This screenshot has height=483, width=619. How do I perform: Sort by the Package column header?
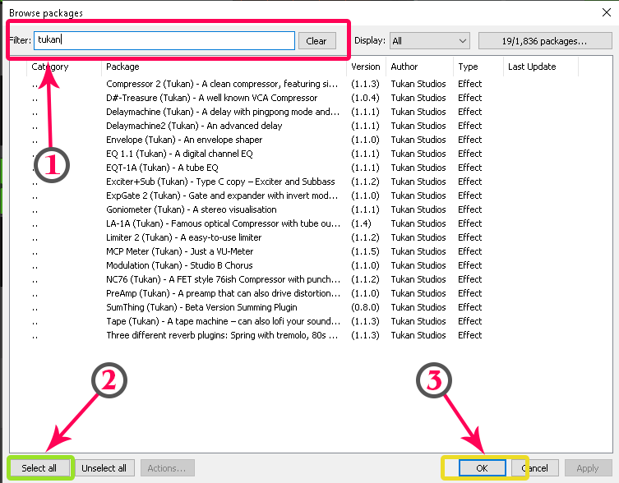(x=224, y=67)
